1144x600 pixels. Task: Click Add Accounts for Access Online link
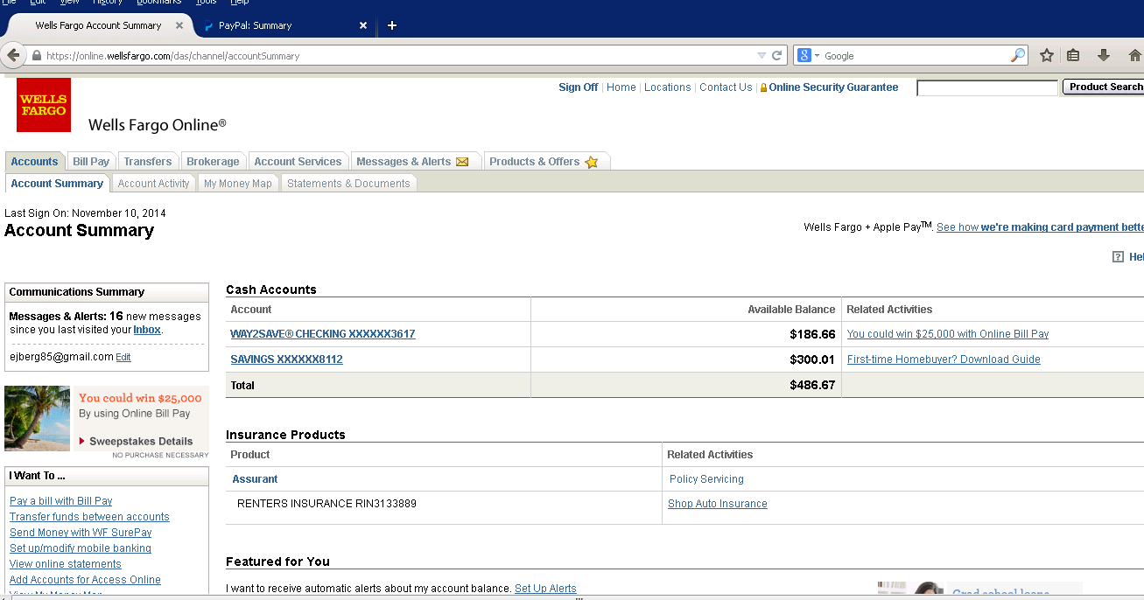click(85, 580)
